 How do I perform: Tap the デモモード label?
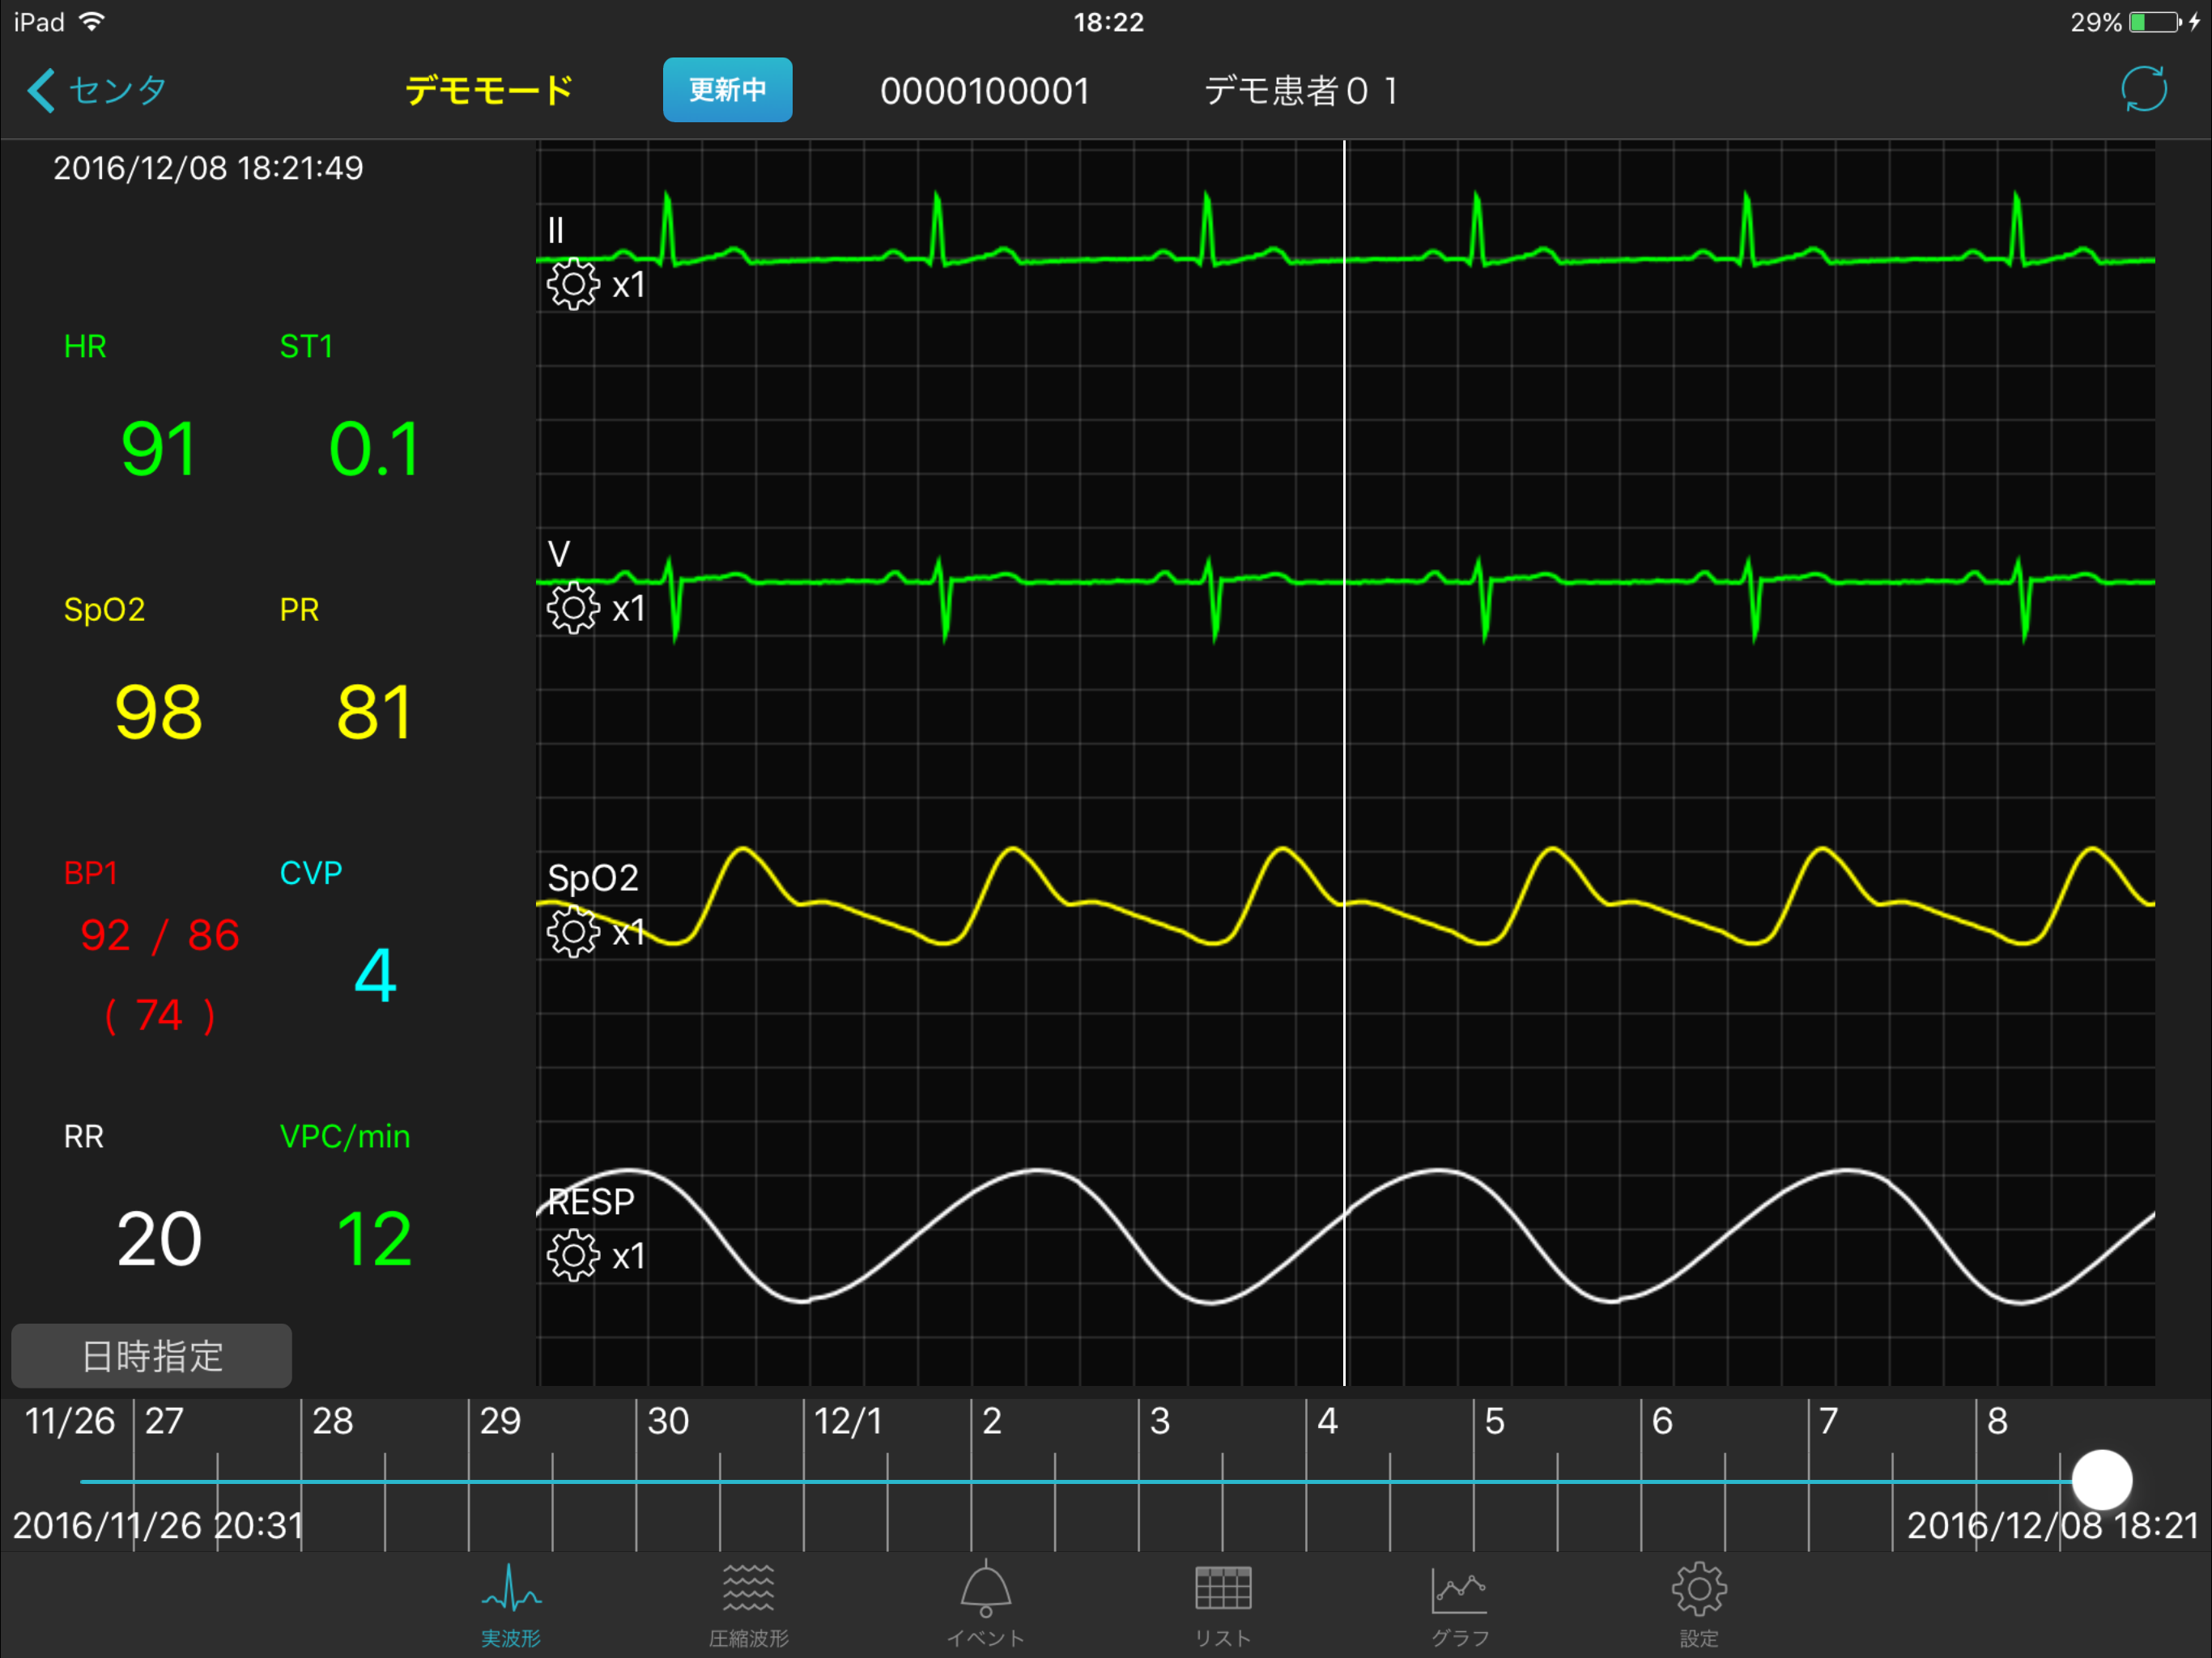(489, 90)
